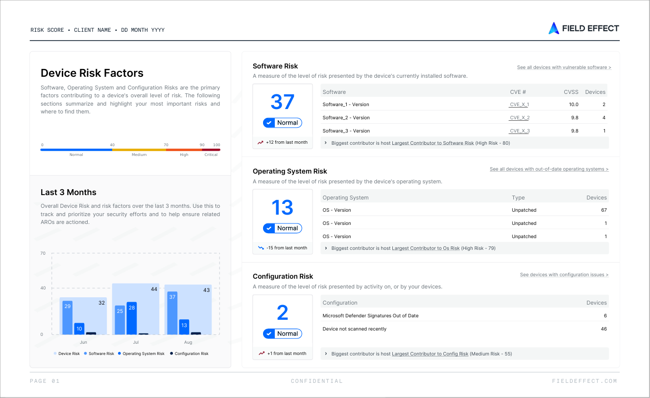Open the CVE_X_1 link
Screen dimensions: 650x398
point(519,105)
